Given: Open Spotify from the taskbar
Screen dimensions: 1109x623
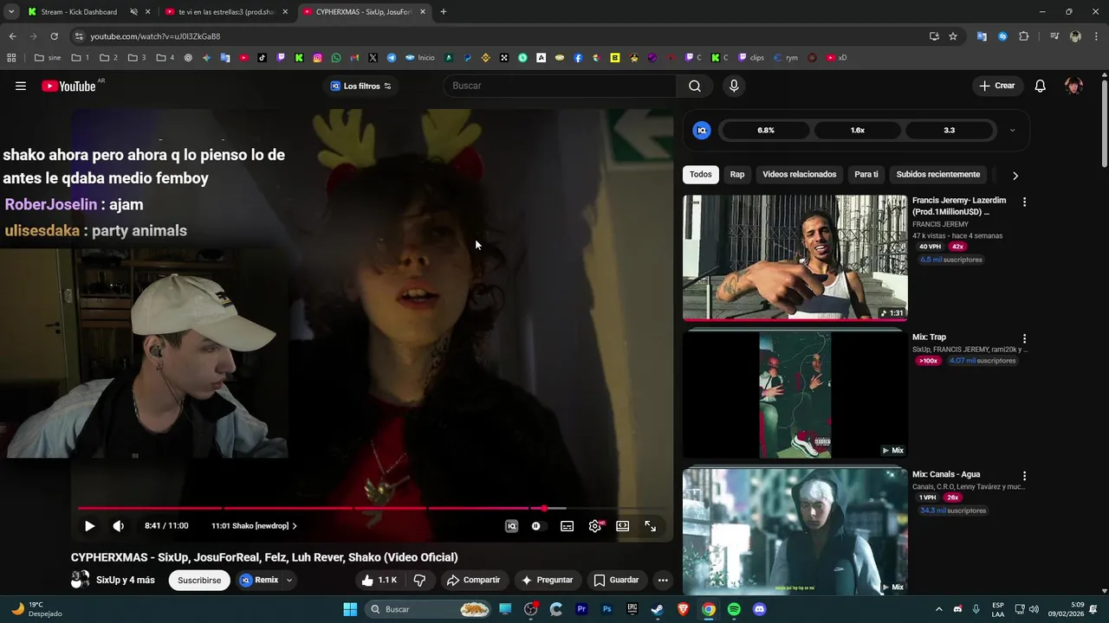Looking at the screenshot, I should [x=734, y=609].
